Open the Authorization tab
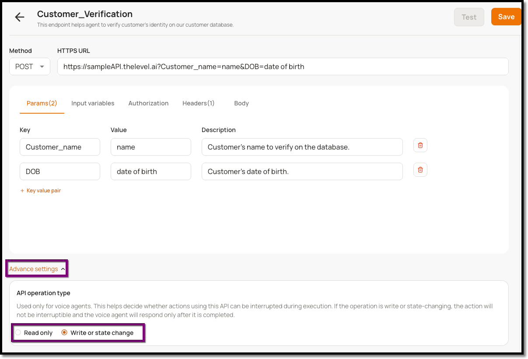 [148, 104]
